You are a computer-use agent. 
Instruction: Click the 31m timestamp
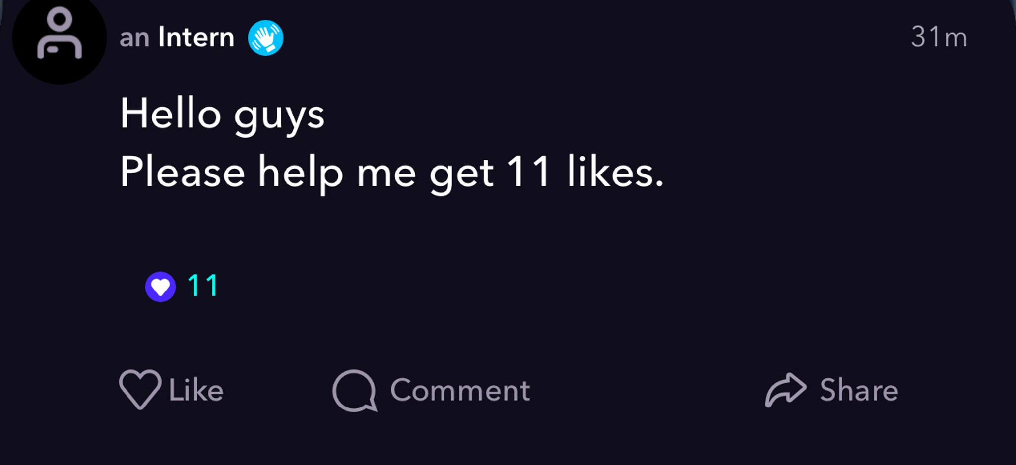tap(939, 37)
